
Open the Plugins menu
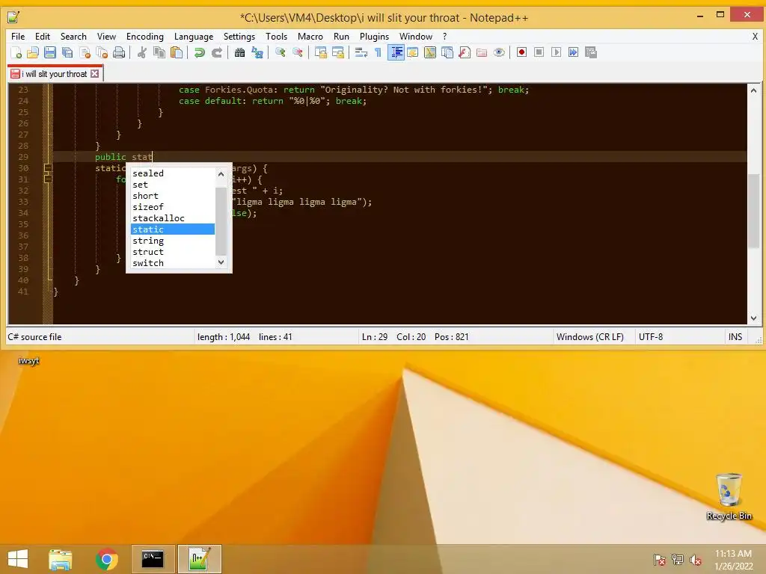point(374,37)
